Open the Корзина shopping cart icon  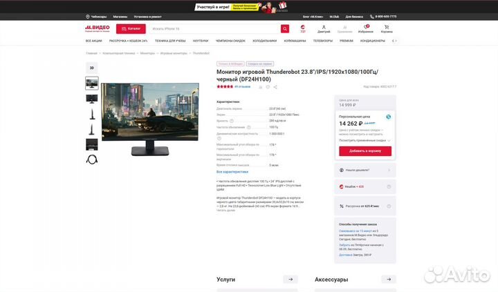387,29
